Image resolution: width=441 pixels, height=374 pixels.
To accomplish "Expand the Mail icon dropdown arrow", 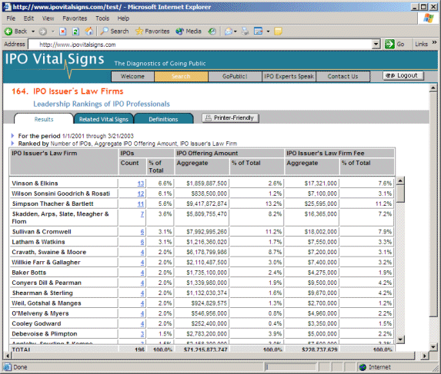I will (236, 31).
